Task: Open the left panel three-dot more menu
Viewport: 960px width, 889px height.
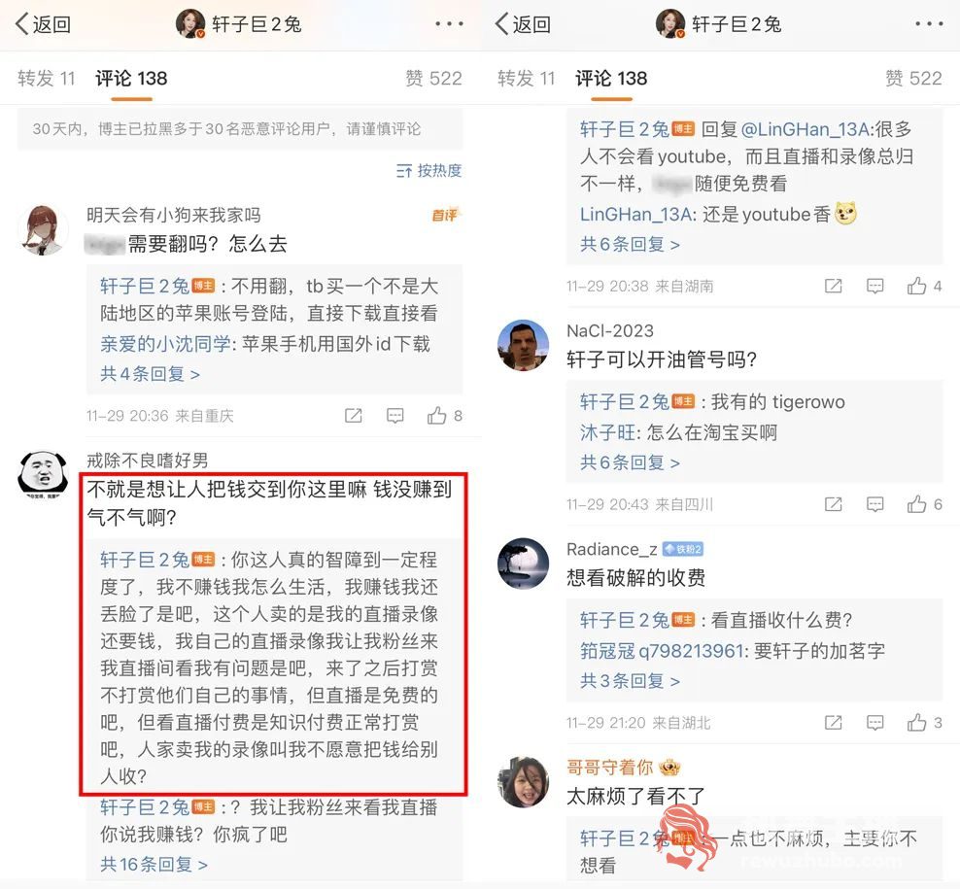Action: 449,24
